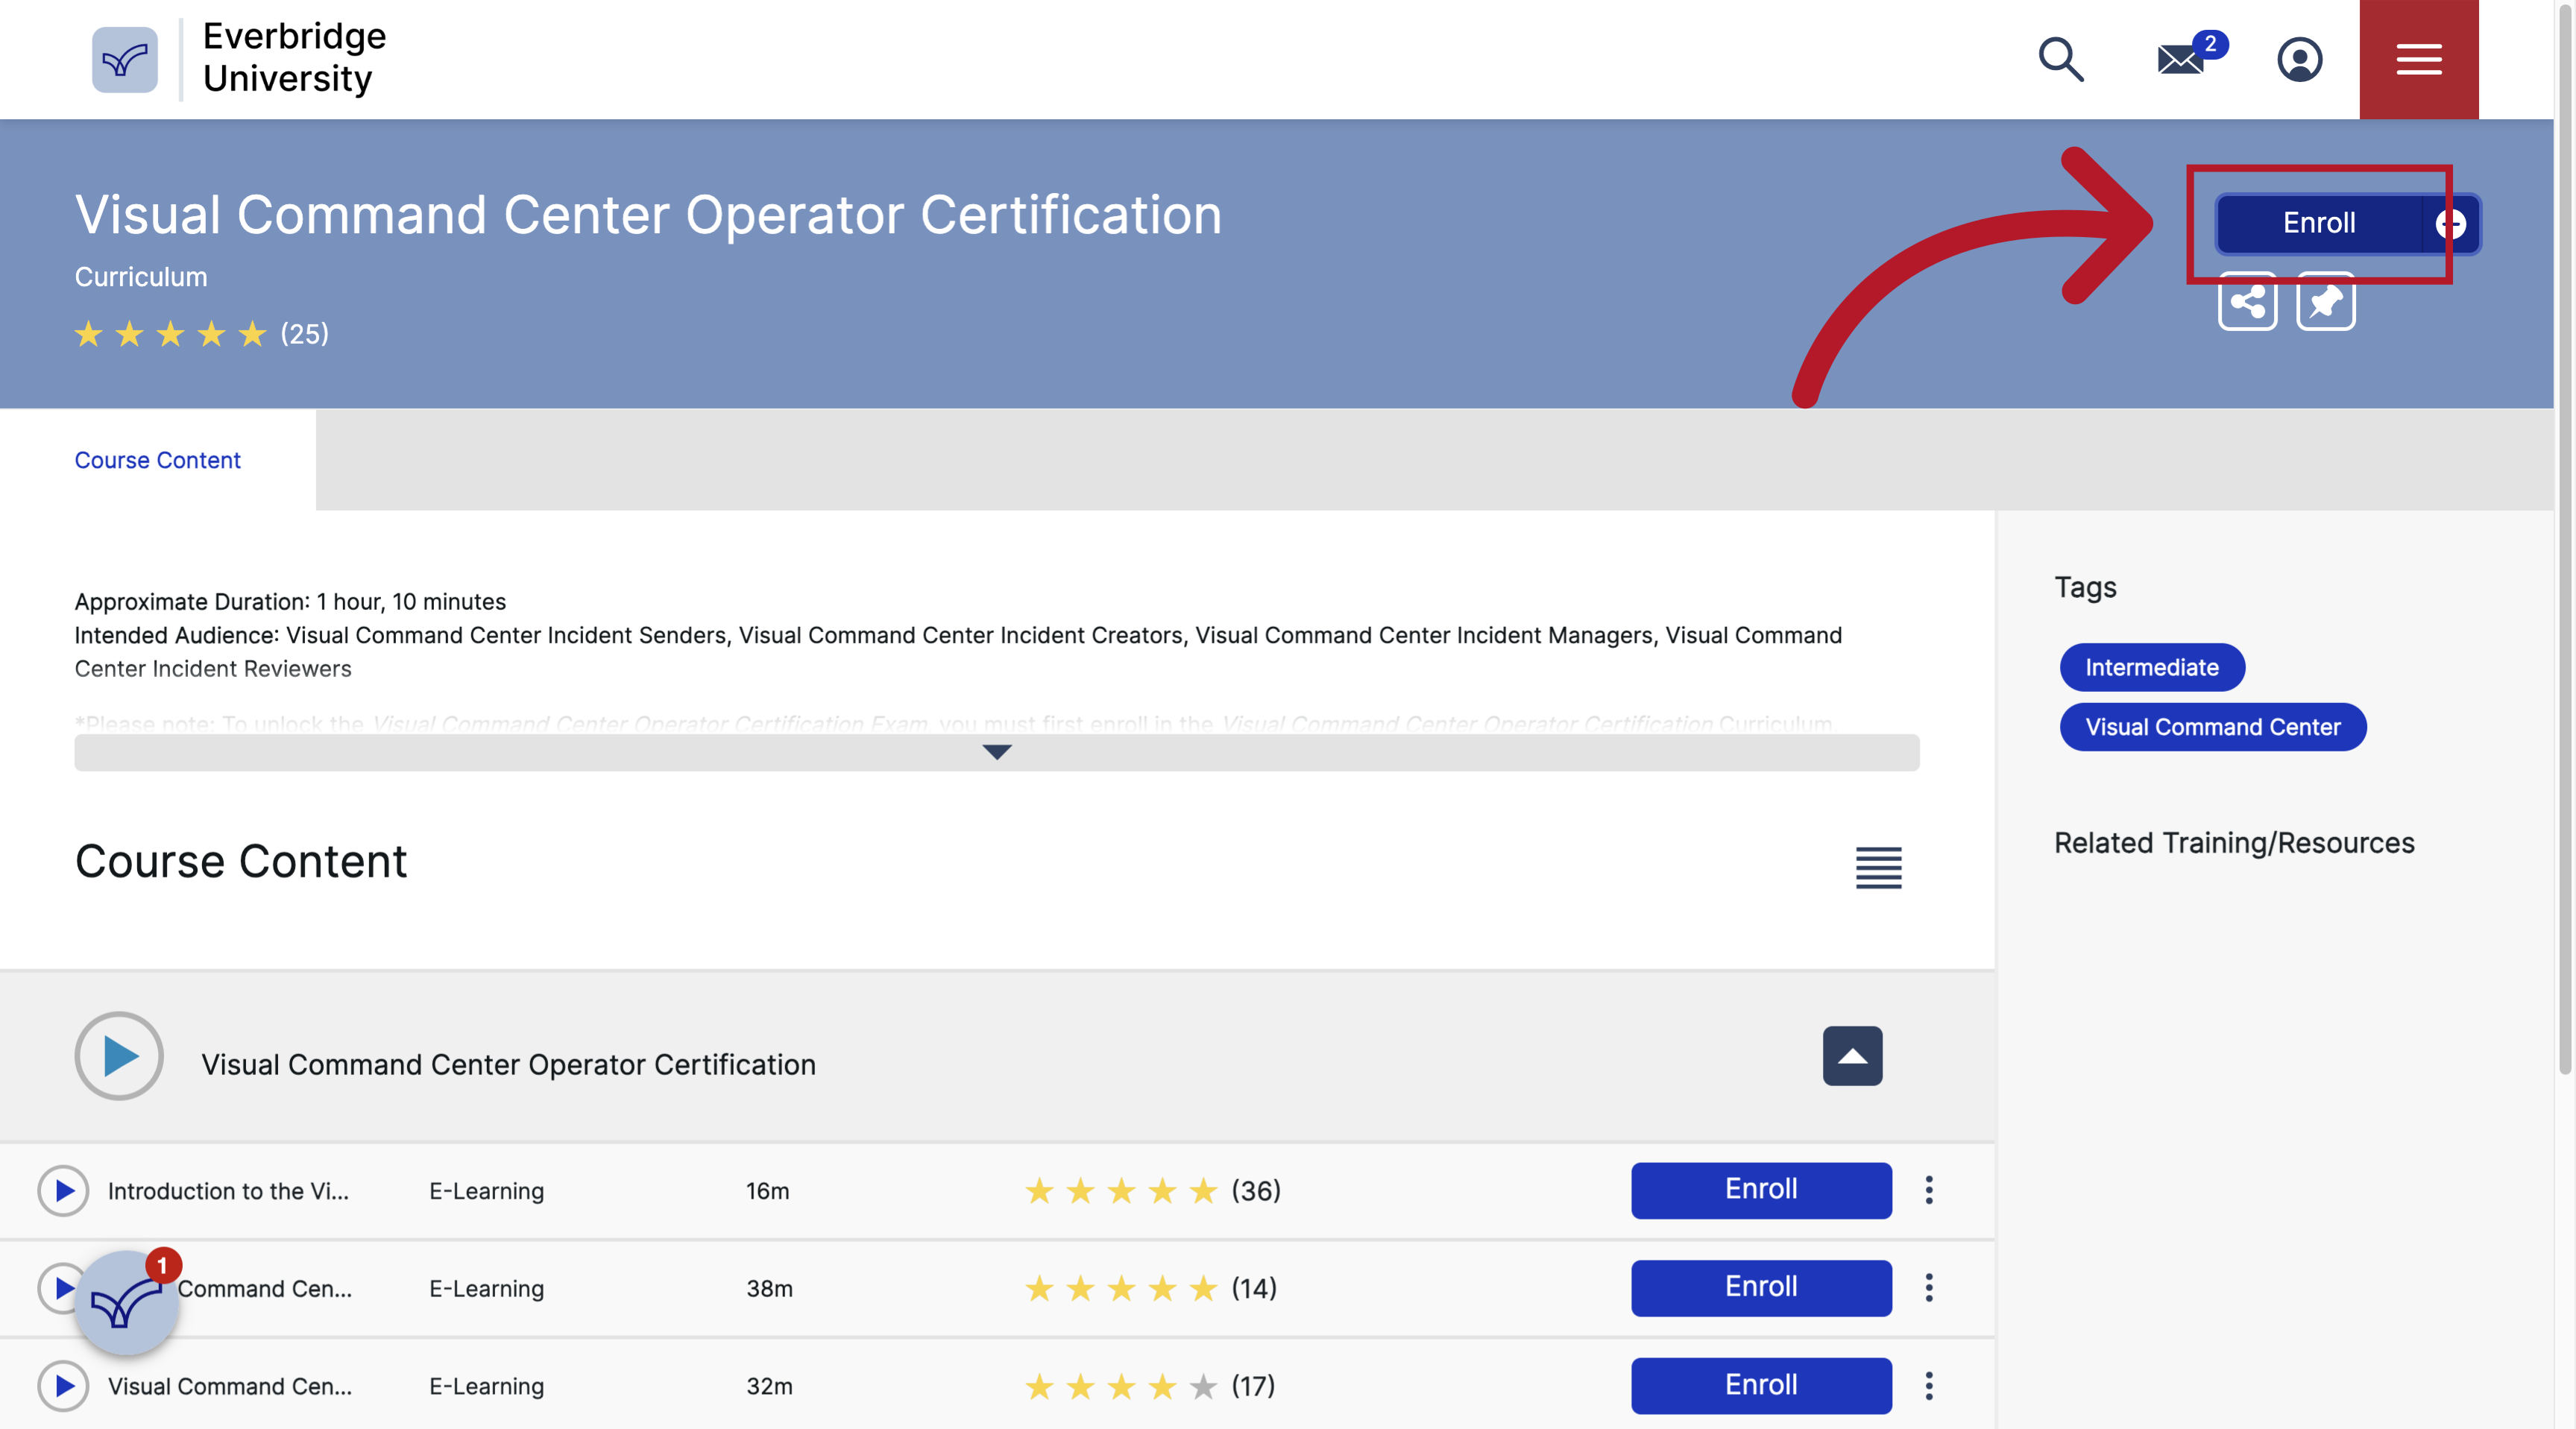
Task: Enroll in the 38m E-Learning course
Action: pyautogui.click(x=1760, y=1288)
